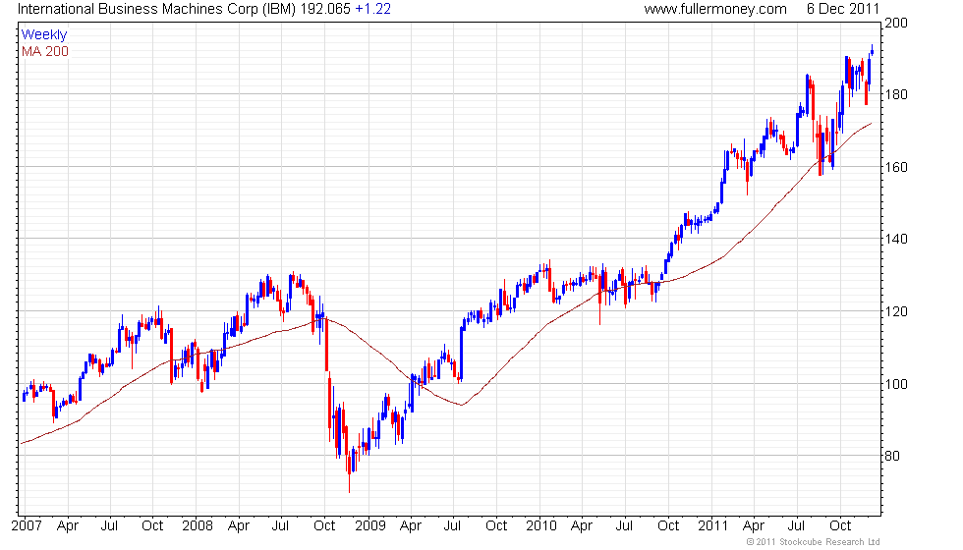Click the © 2011 Stockcube Research Ltd text

(x=813, y=542)
